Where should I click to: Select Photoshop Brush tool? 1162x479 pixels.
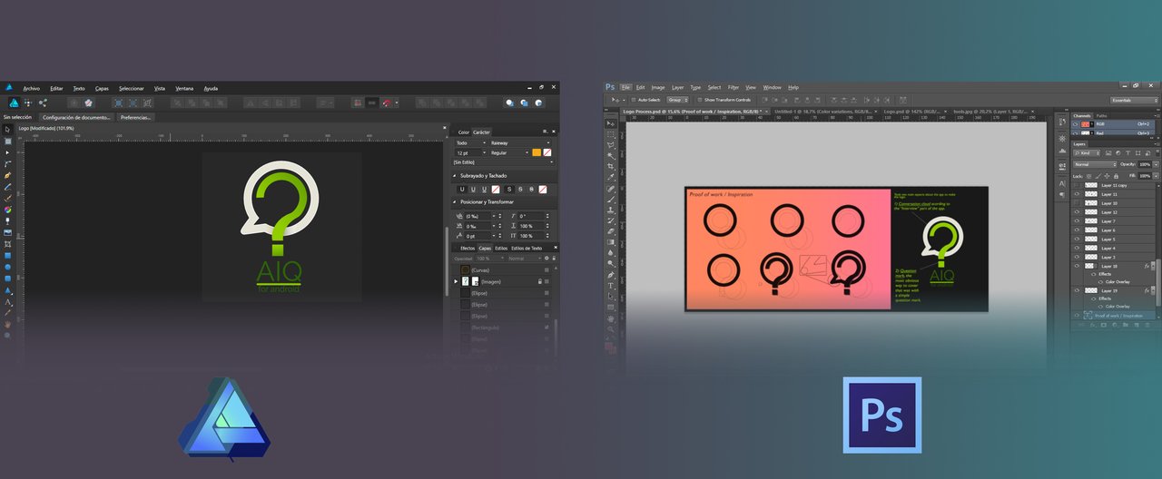pyautogui.click(x=610, y=200)
